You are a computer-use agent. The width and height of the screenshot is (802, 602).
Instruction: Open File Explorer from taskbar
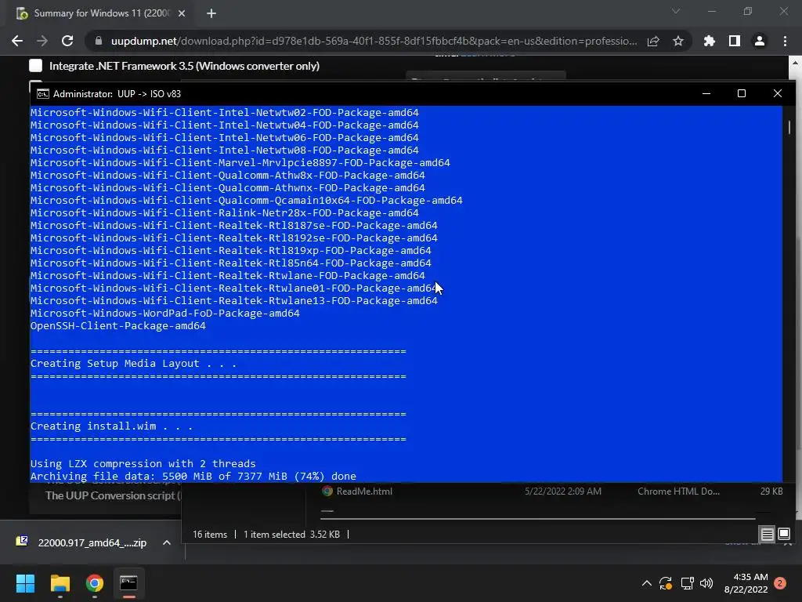(x=60, y=583)
